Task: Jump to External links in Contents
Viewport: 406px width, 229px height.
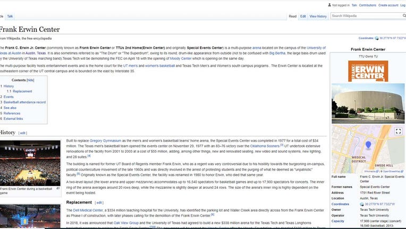Action: pyautogui.click(x=13, y=119)
